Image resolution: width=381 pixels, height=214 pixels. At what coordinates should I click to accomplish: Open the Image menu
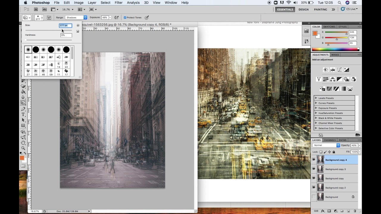point(79,3)
